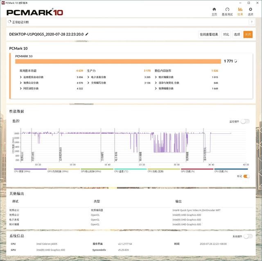Click the orange 关闭 button
The height and width of the screenshot is (261, 262).
248,34
